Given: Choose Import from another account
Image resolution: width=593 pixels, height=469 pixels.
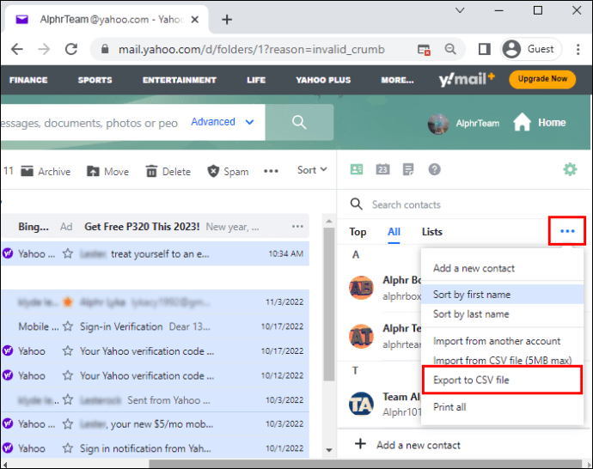Looking at the screenshot, I should point(502,341).
